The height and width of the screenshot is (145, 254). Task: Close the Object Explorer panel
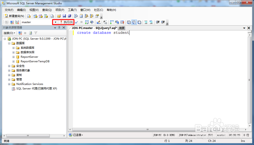64,28
